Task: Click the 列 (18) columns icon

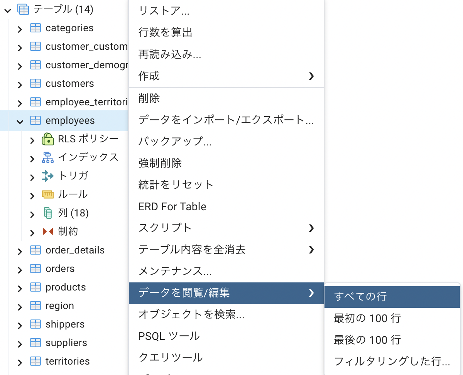Action: [47, 213]
